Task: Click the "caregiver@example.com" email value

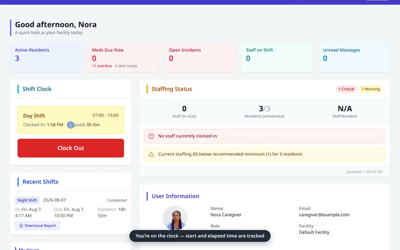Action: (x=324, y=215)
